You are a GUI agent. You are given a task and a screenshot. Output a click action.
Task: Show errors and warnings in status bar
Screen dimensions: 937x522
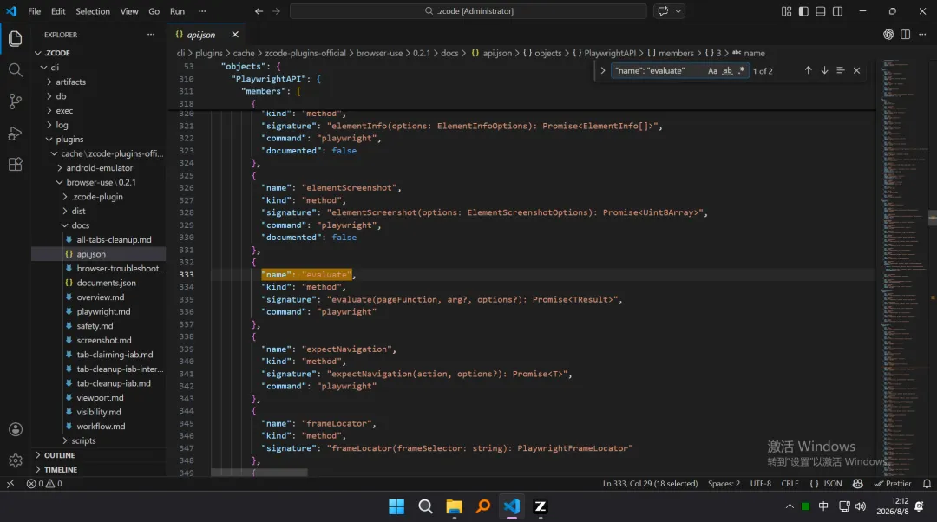(x=44, y=484)
